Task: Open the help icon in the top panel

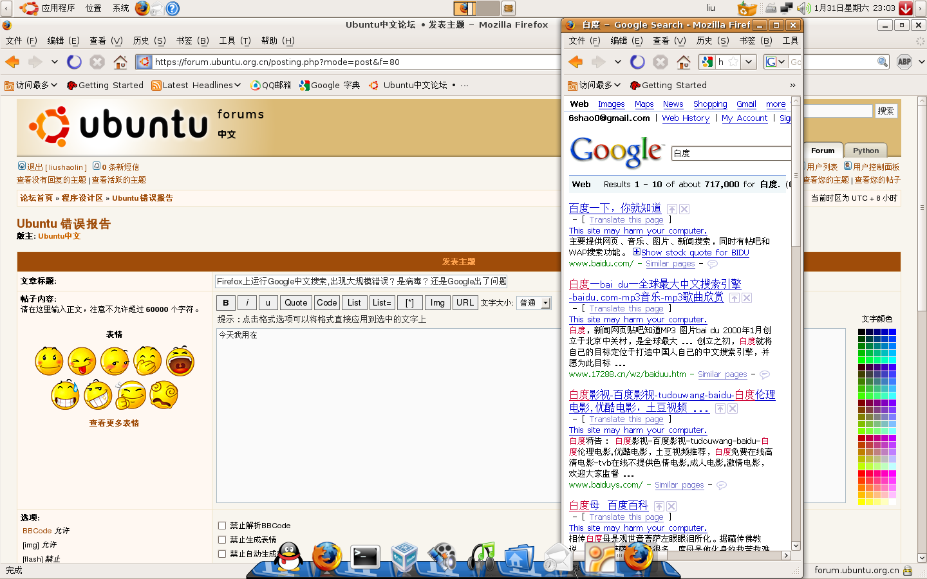Action: [173, 8]
